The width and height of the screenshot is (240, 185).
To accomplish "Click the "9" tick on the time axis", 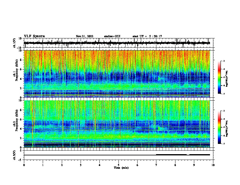I will [x=194, y=165].
